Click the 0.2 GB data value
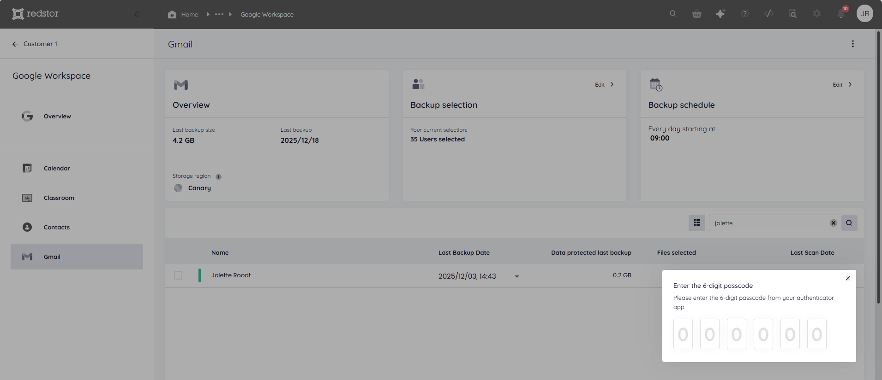The height and width of the screenshot is (380, 882). (622, 275)
